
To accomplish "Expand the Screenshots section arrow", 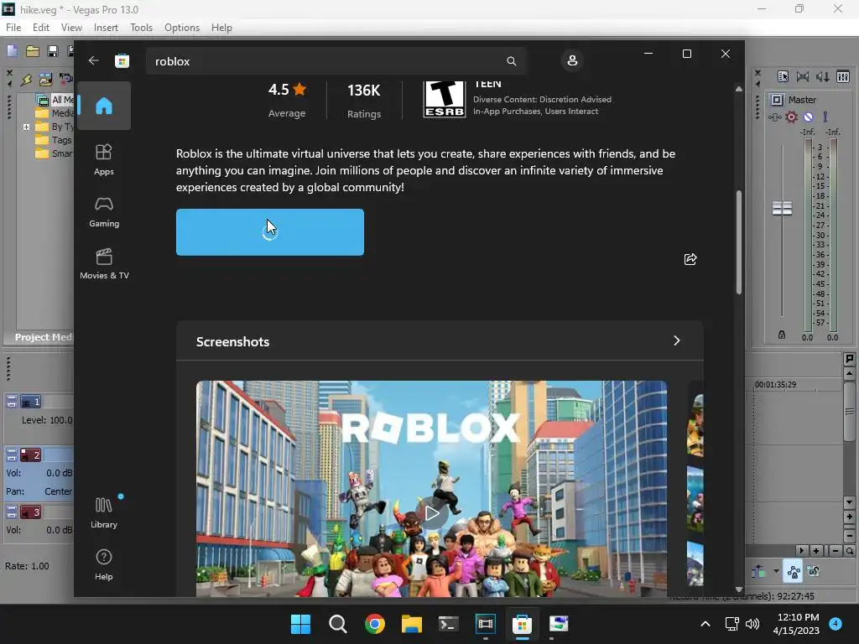I will (x=677, y=340).
